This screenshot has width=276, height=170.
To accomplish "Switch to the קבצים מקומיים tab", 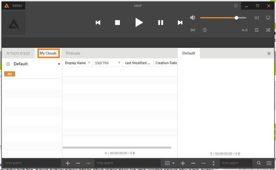I will 18,53.
